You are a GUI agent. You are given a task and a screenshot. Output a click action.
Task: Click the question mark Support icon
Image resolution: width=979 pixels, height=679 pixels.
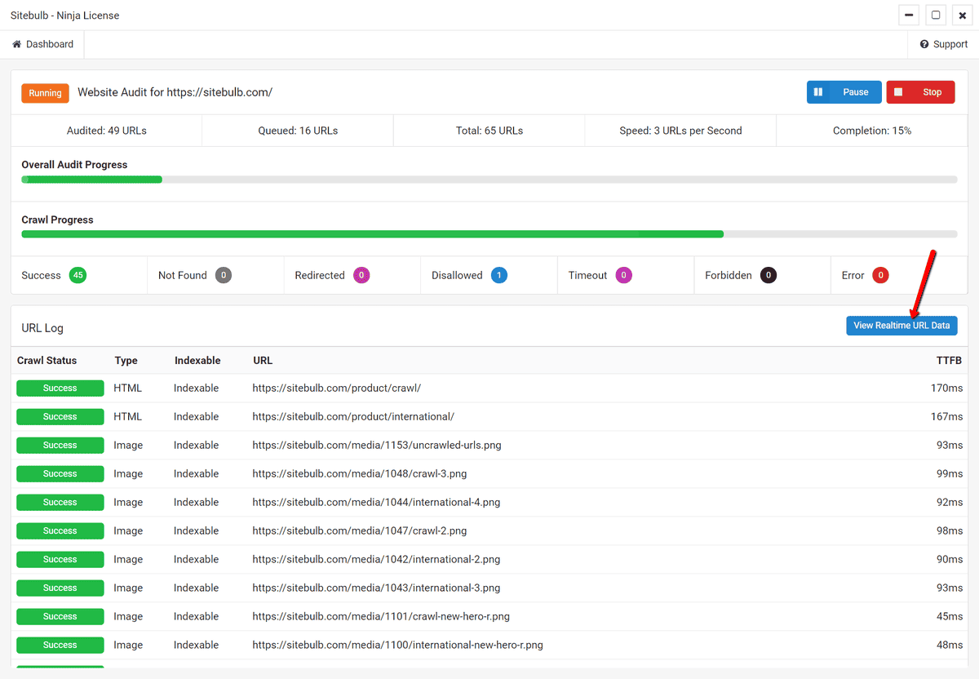point(924,44)
